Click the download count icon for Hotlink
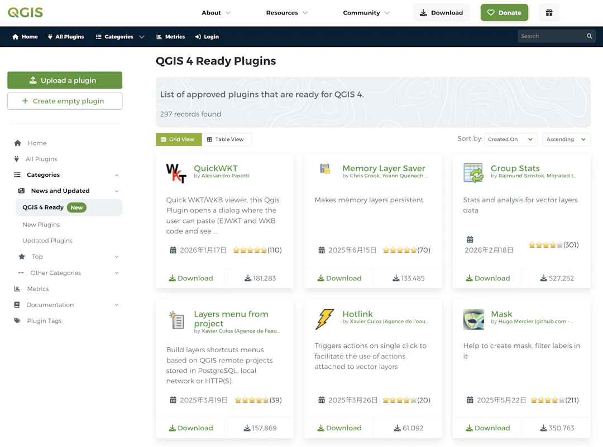 coord(398,428)
